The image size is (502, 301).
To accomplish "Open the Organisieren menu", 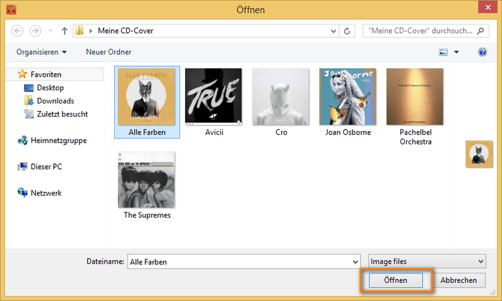I will coord(41,52).
